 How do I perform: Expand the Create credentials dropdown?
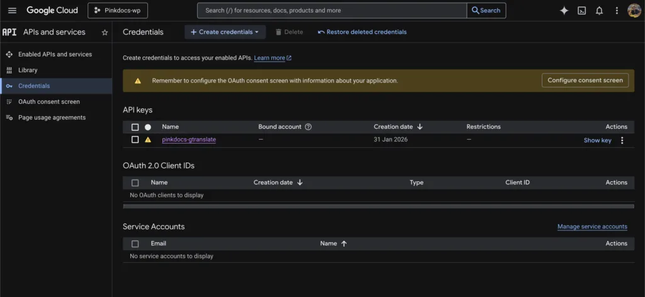click(x=225, y=32)
